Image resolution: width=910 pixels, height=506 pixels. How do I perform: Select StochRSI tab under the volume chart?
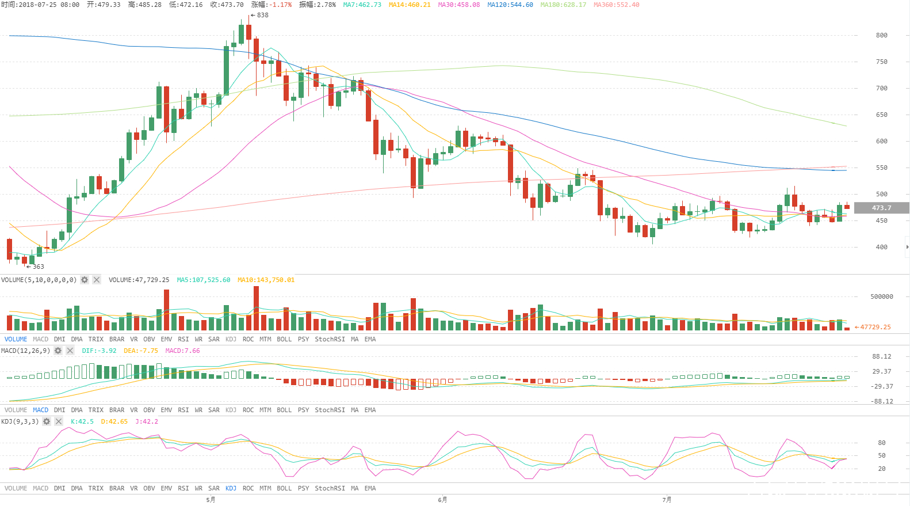tap(330, 339)
